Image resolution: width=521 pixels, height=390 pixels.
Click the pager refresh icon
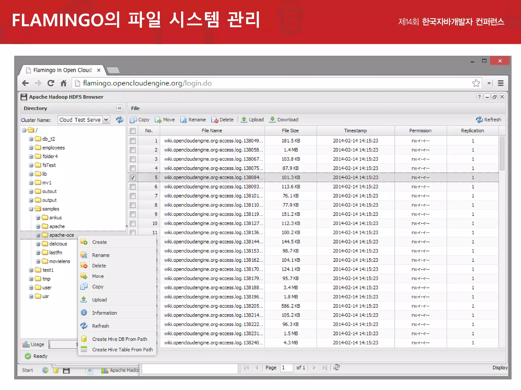337,367
